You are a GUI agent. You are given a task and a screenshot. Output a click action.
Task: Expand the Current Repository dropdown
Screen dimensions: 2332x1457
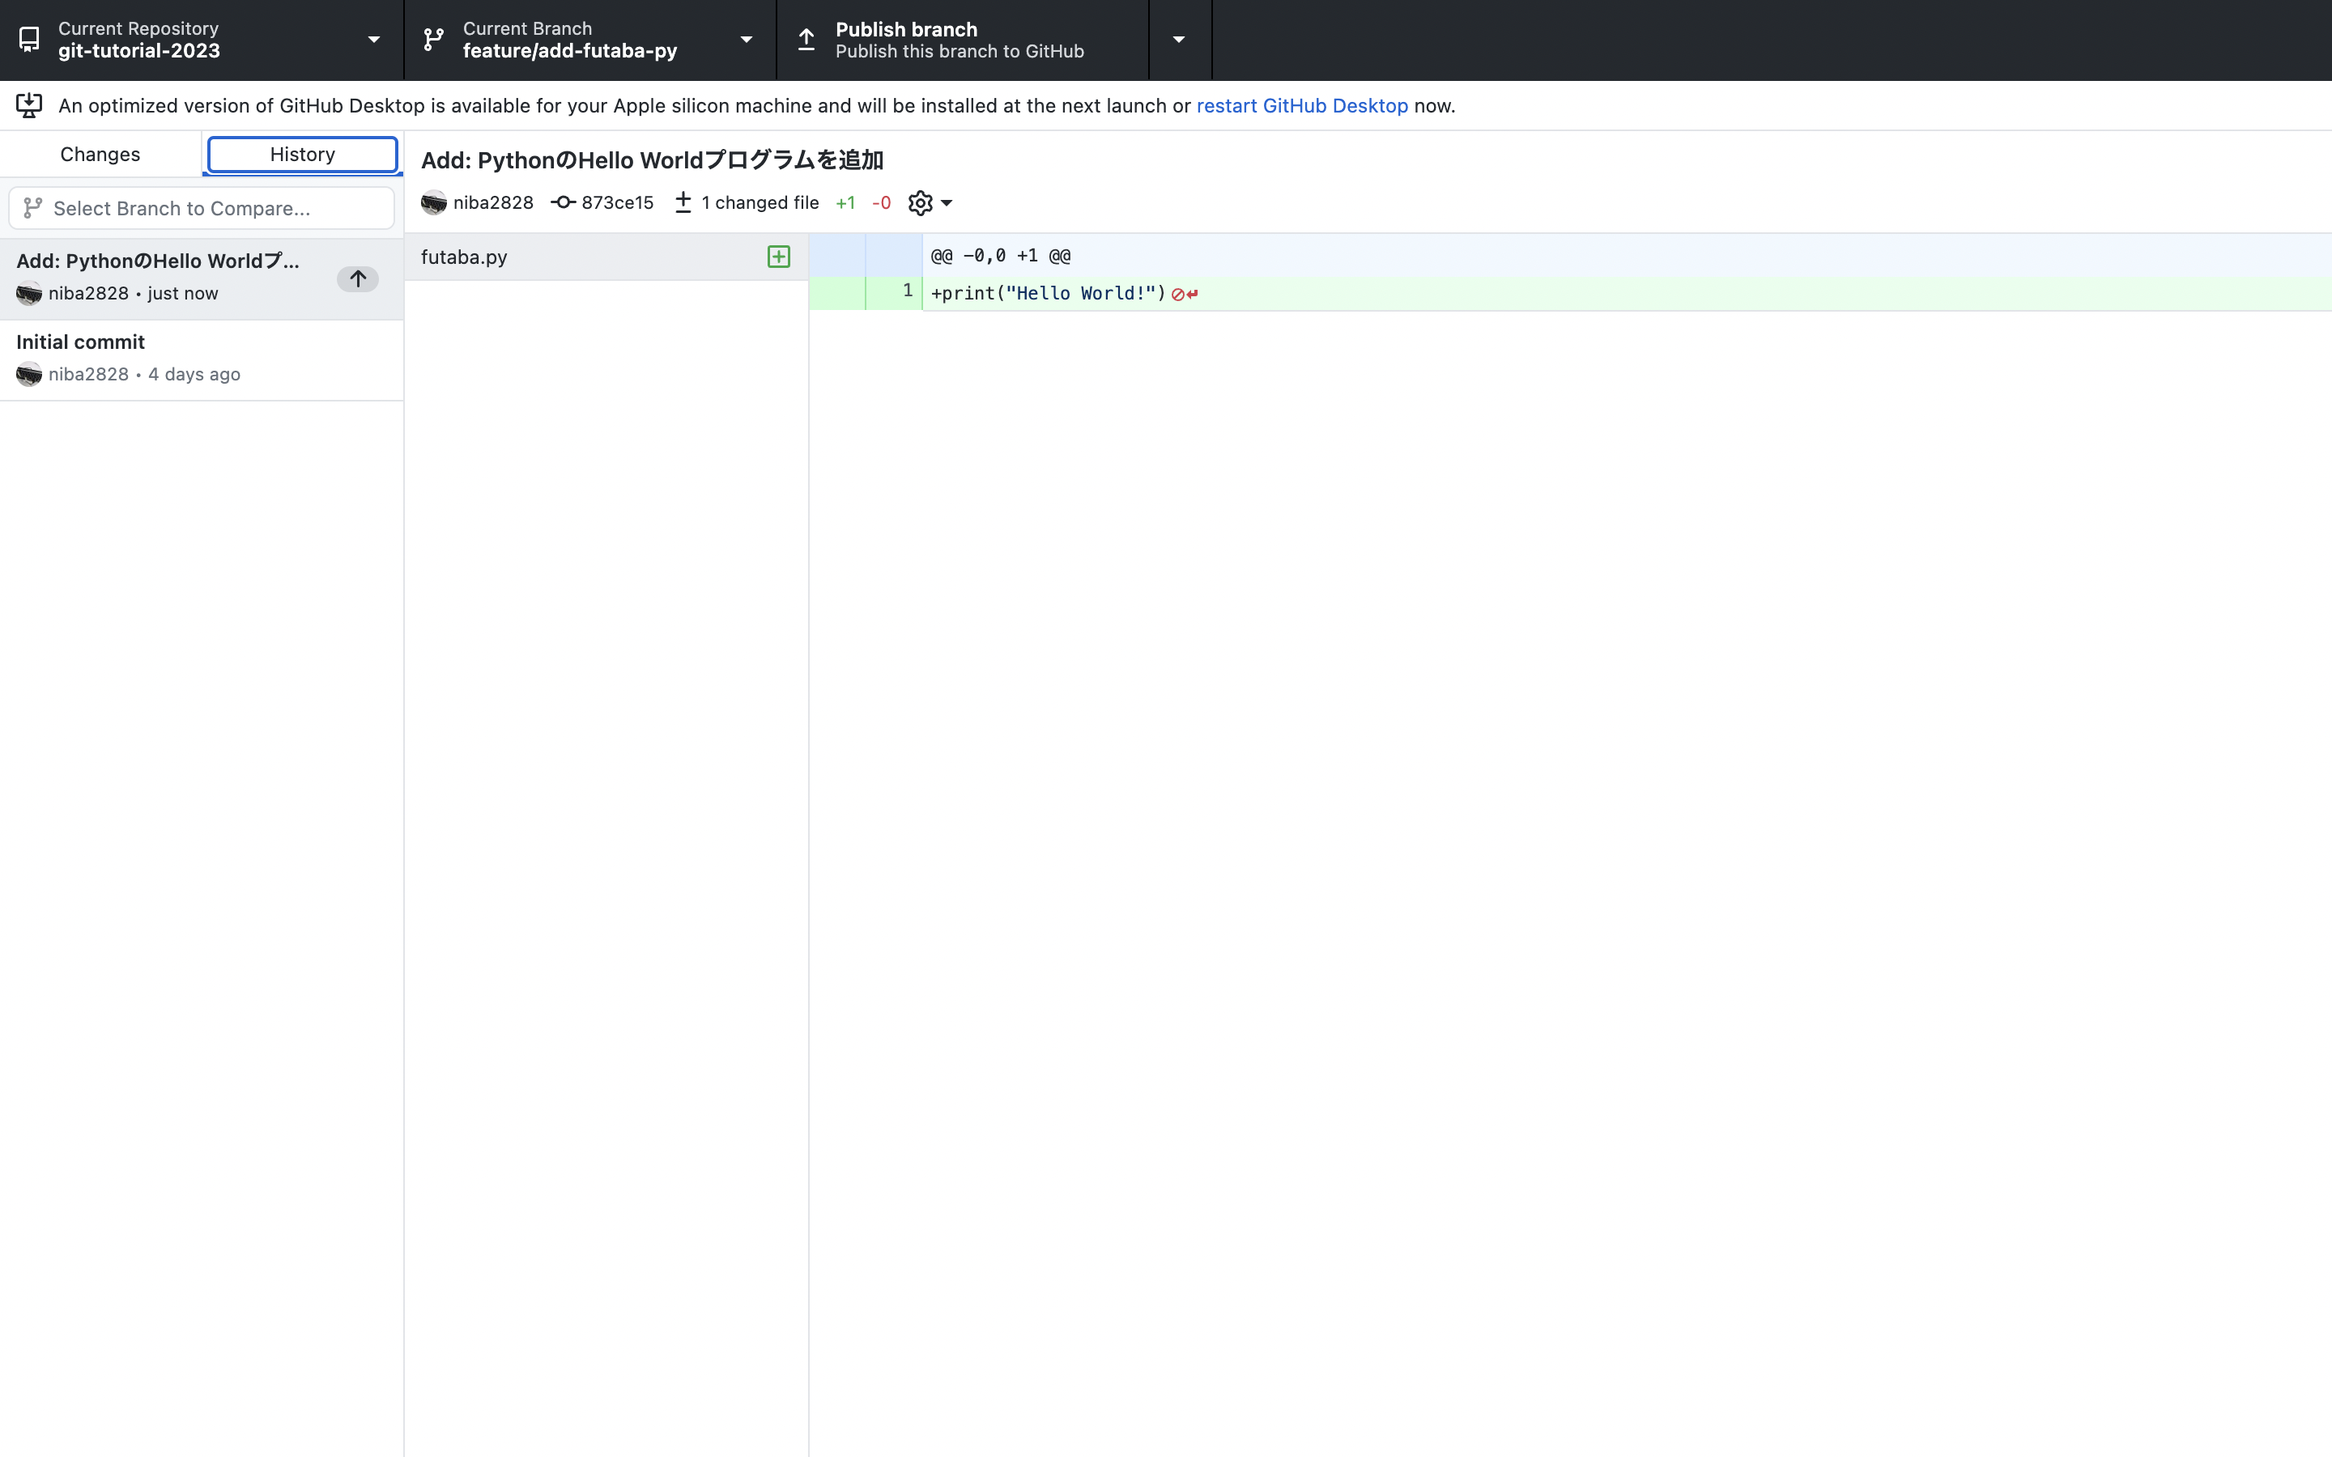[x=373, y=40]
